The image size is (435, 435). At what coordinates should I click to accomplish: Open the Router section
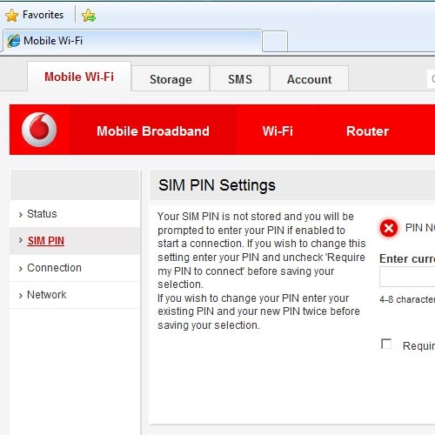[367, 131]
